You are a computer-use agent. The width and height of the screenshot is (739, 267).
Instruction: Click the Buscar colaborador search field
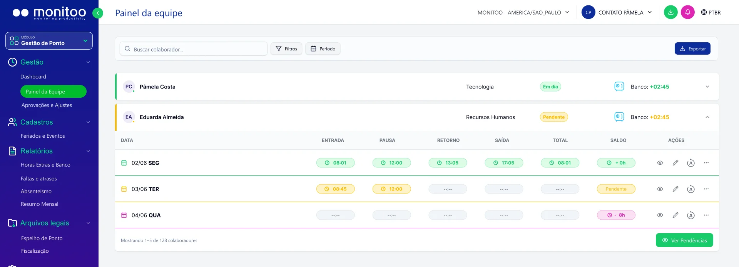(194, 49)
